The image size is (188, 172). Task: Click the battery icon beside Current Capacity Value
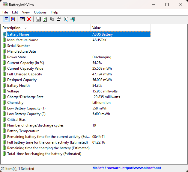tap(4, 68)
